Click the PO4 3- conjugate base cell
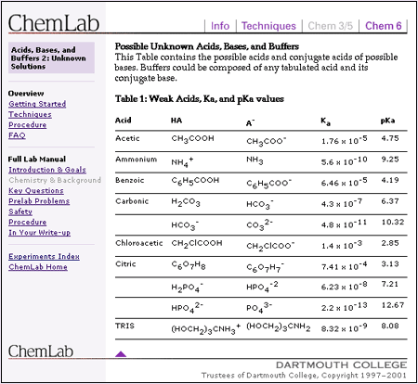The height and width of the screenshot is (384, 418). point(259,308)
